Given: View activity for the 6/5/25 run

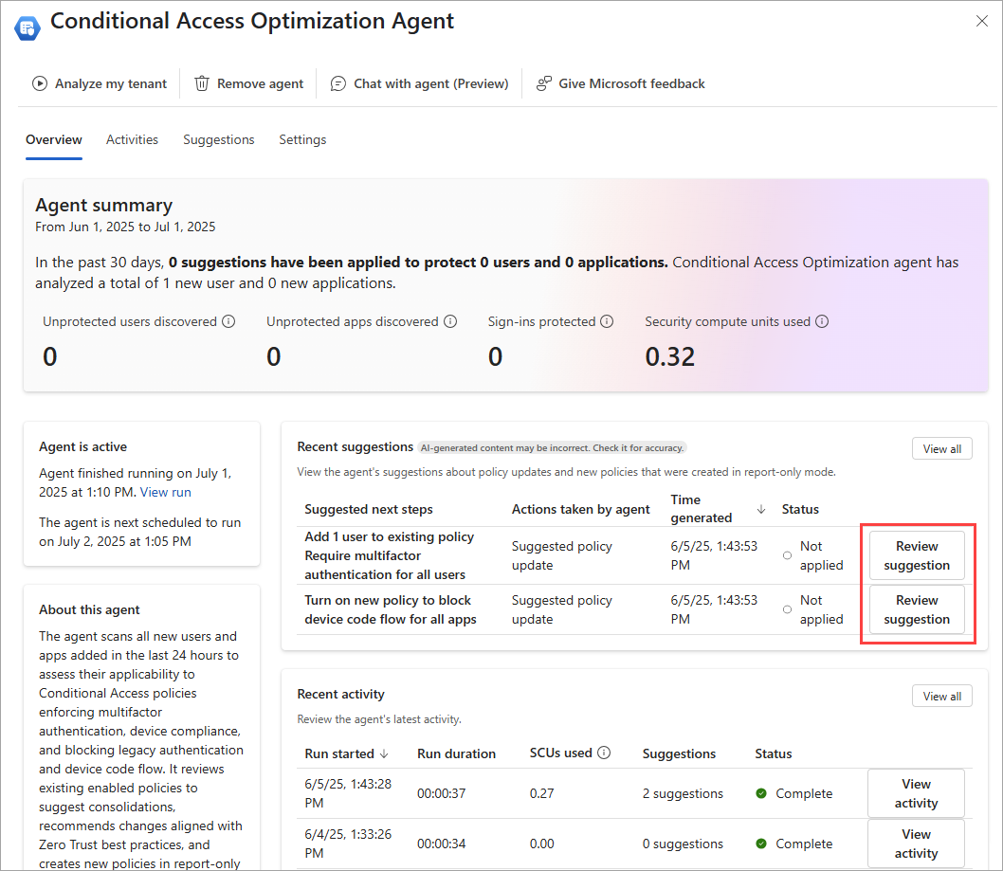Looking at the screenshot, I should (916, 793).
